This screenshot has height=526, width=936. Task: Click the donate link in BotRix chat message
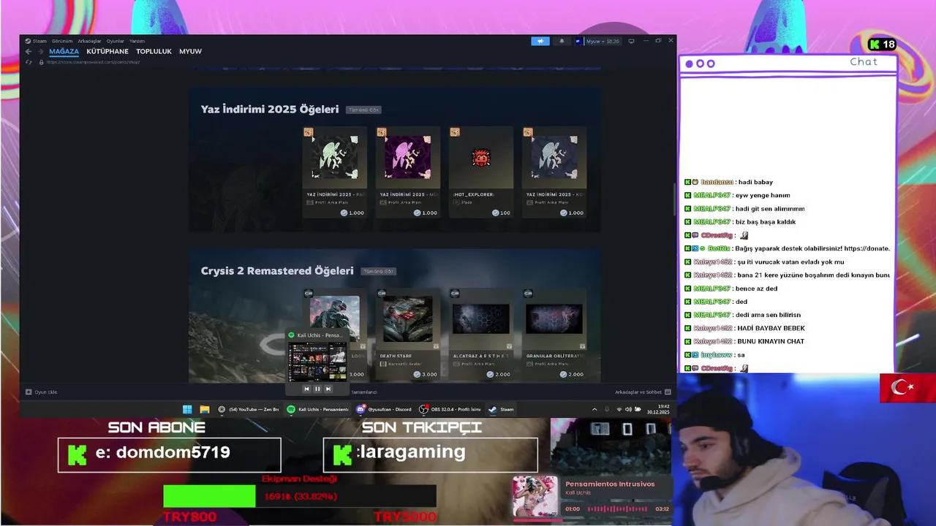(x=867, y=248)
